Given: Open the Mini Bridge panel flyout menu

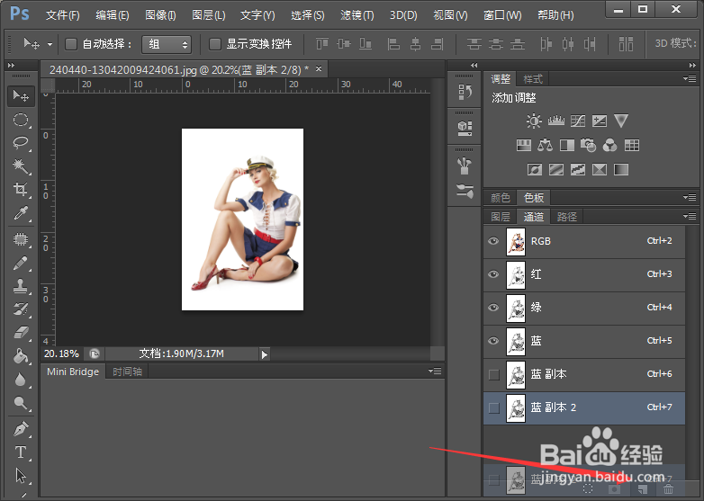Looking at the screenshot, I should pyautogui.click(x=435, y=371).
